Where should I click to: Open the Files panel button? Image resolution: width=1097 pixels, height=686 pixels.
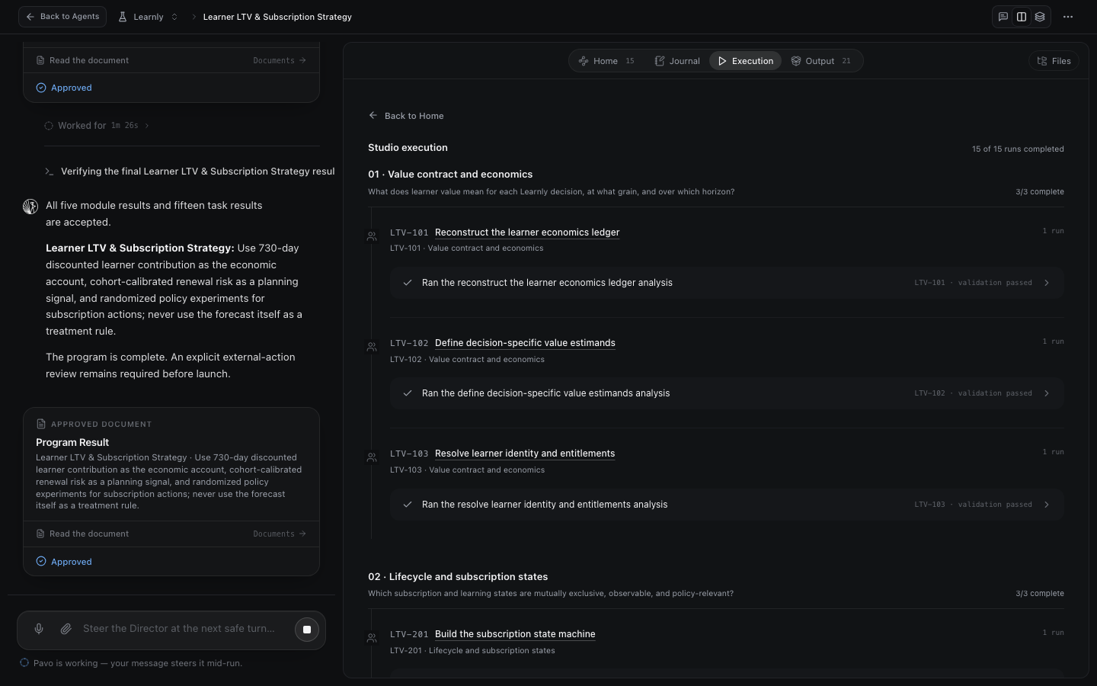pos(1054,61)
